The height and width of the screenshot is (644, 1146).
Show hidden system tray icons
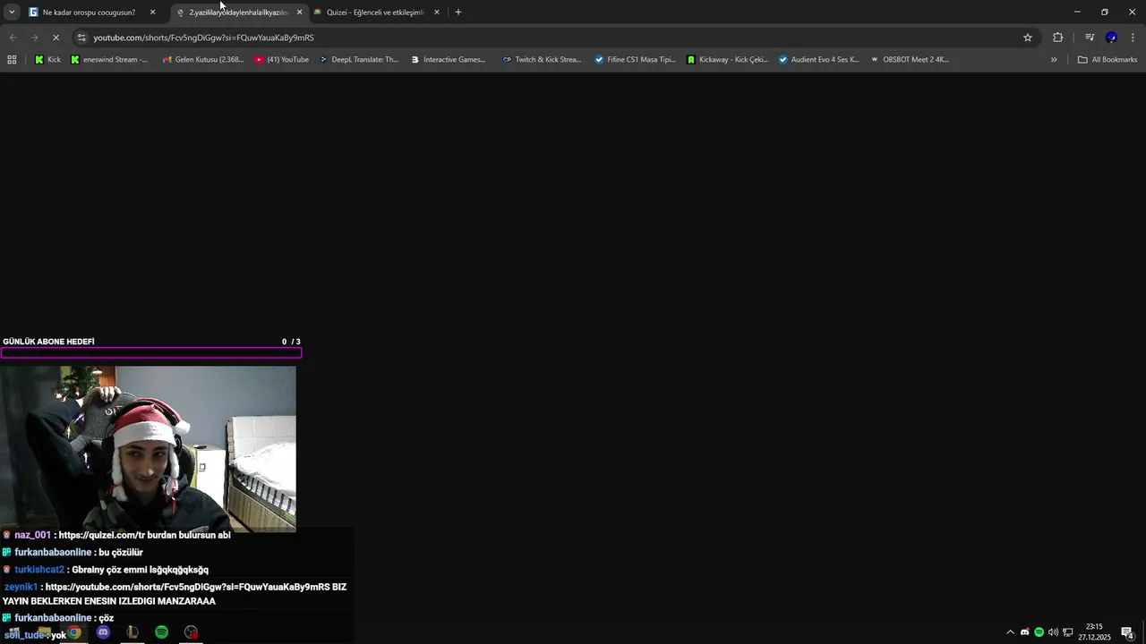pyautogui.click(x=1011, y=632)
